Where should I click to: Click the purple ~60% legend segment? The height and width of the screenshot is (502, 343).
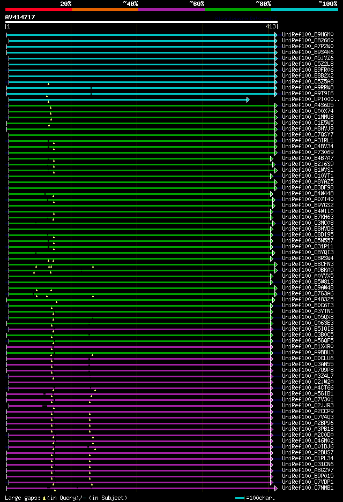click(171, 10)
